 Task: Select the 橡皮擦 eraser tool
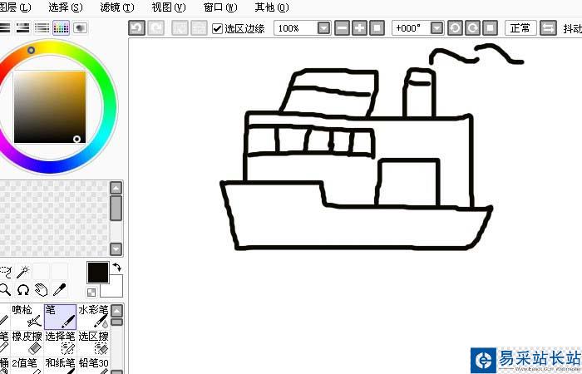pyautogui.click(x=27, y=342)
